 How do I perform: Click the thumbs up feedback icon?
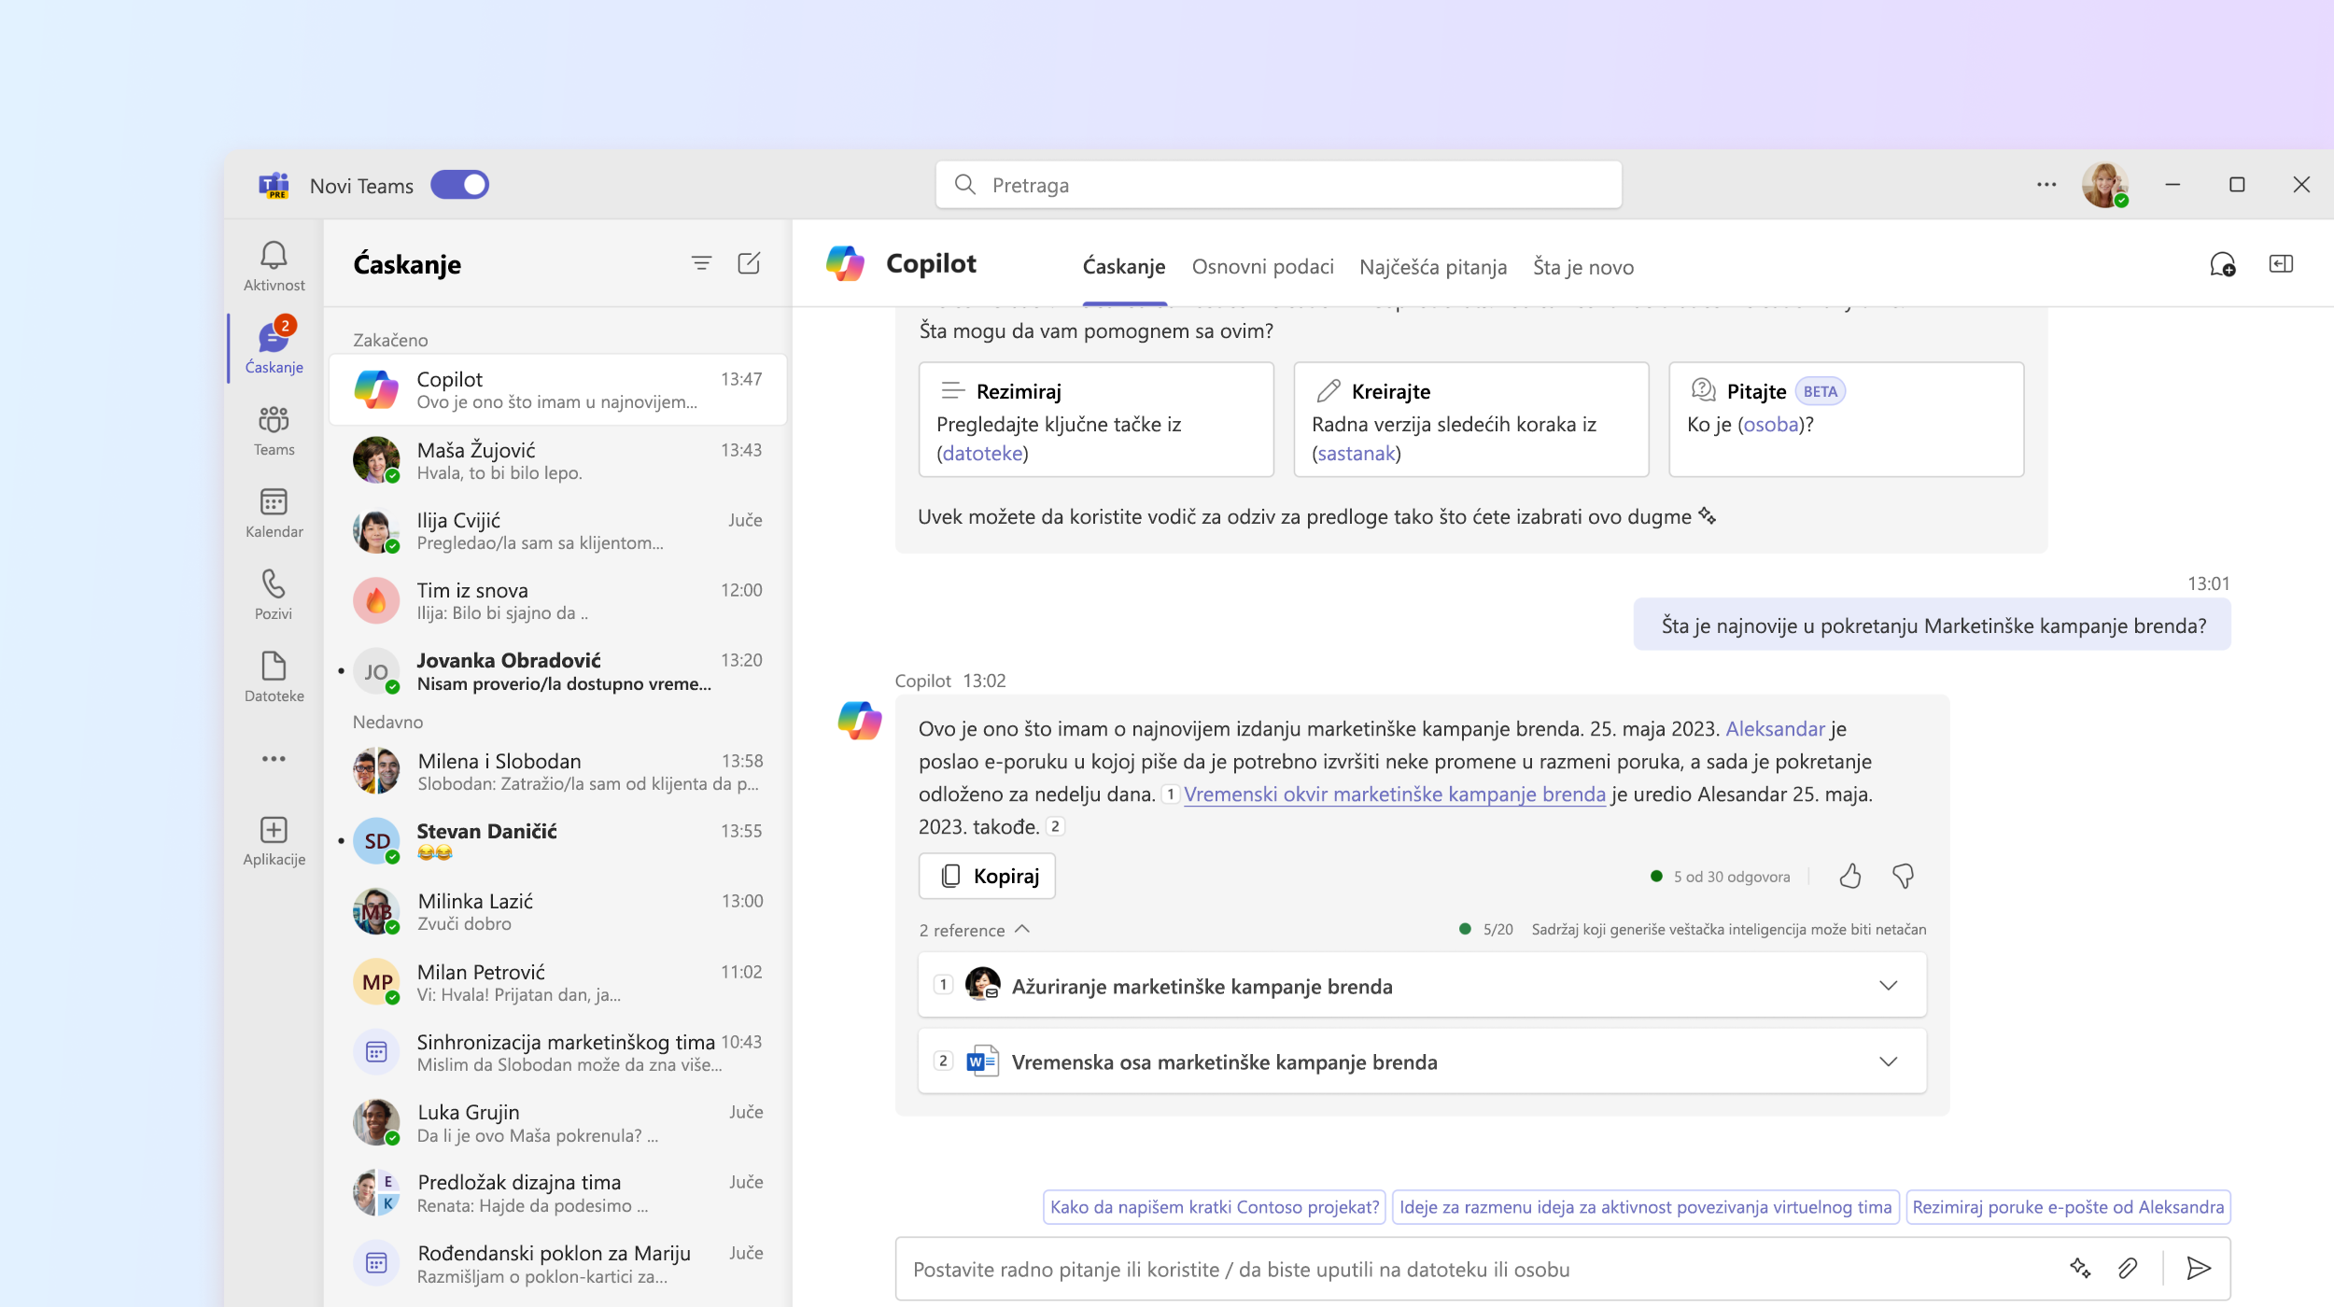1849,876
